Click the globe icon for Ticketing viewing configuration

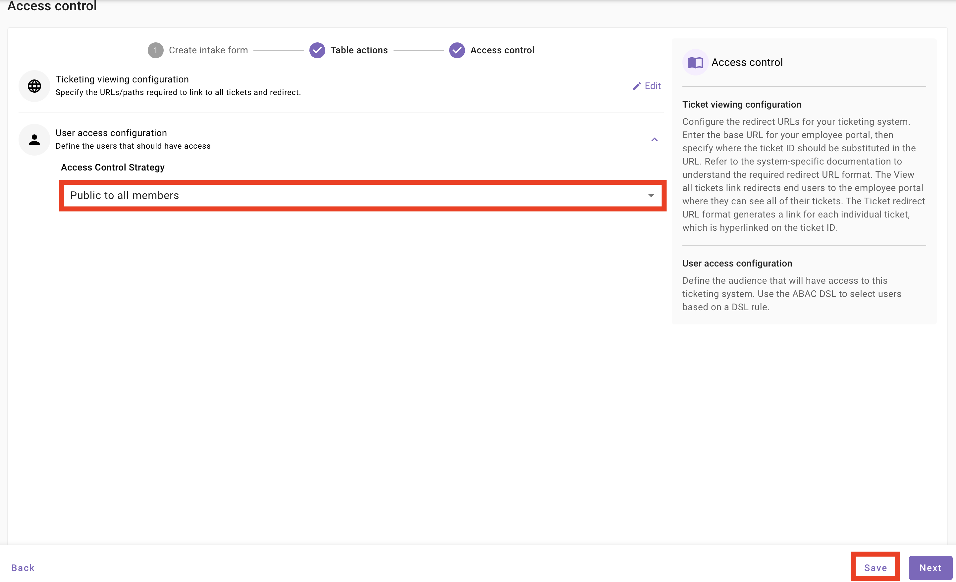click(34, 86)
